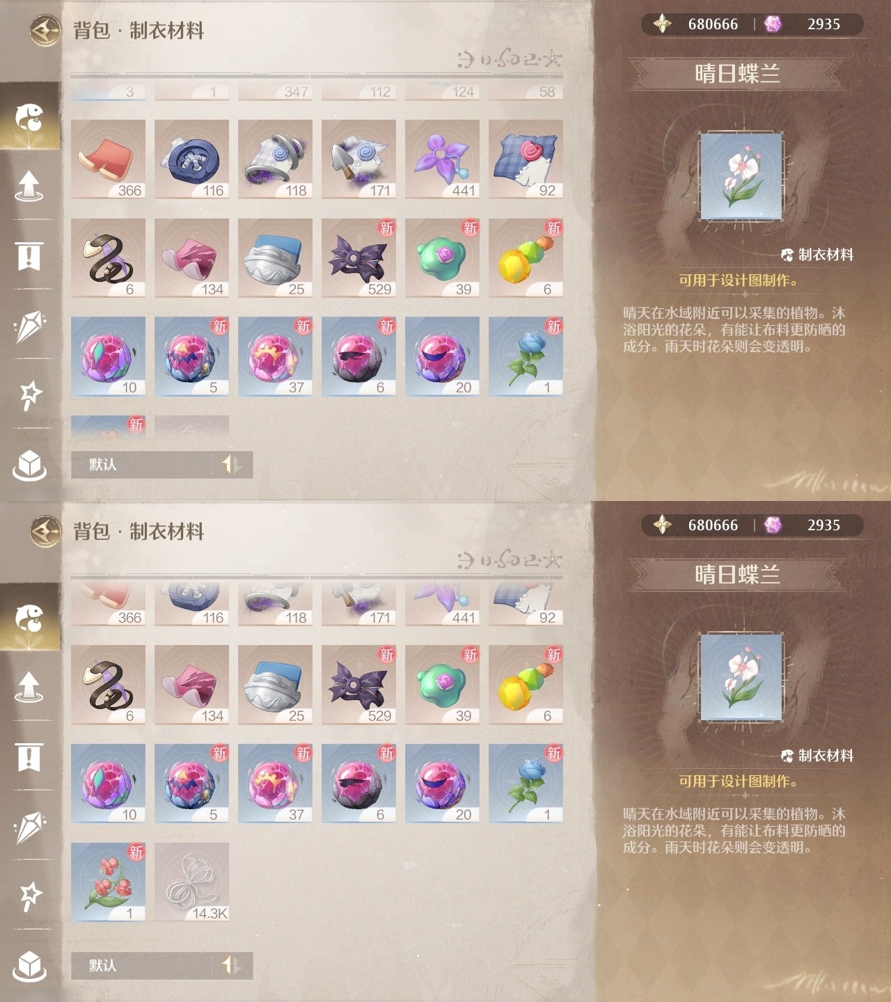Open the lower 默认 sort dropdown

[142, 965]
